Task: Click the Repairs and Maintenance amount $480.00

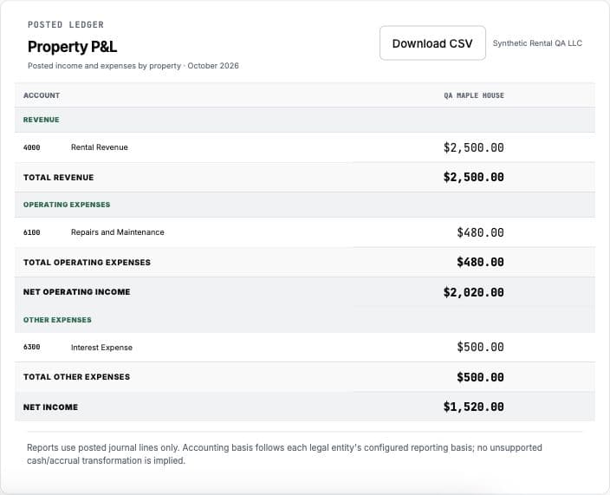Action: click(x=480, y=232)
